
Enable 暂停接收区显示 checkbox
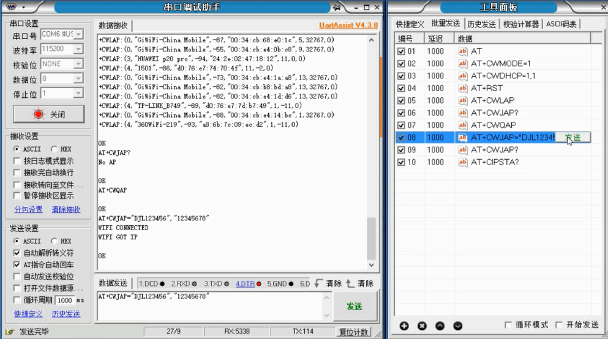pyautogui.click(x=17, y=196)
